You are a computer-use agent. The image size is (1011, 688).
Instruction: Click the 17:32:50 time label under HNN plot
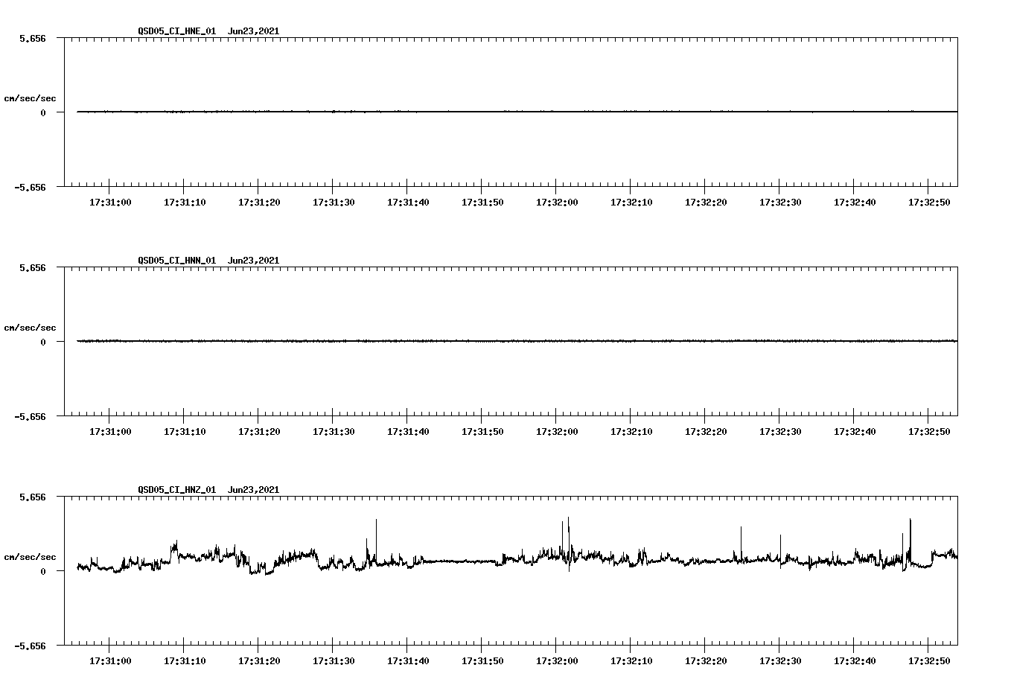929,431
